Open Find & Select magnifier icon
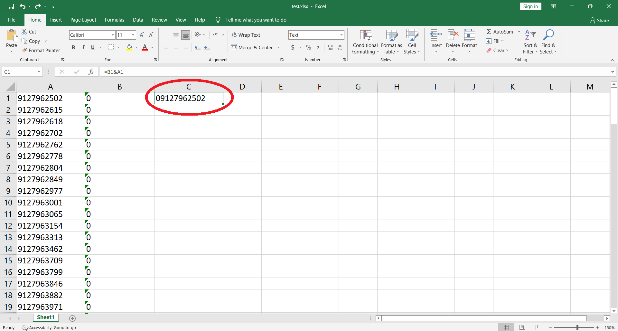 [548, 35]
